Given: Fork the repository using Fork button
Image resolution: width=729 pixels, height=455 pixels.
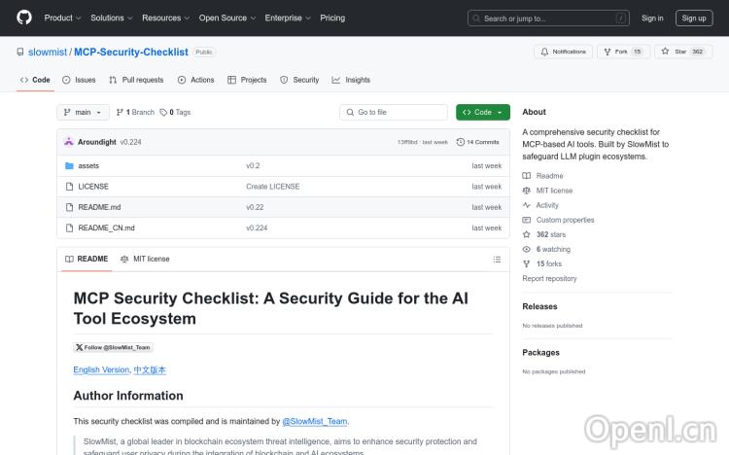Looking at the screenshot, I should tap(622, 52).
